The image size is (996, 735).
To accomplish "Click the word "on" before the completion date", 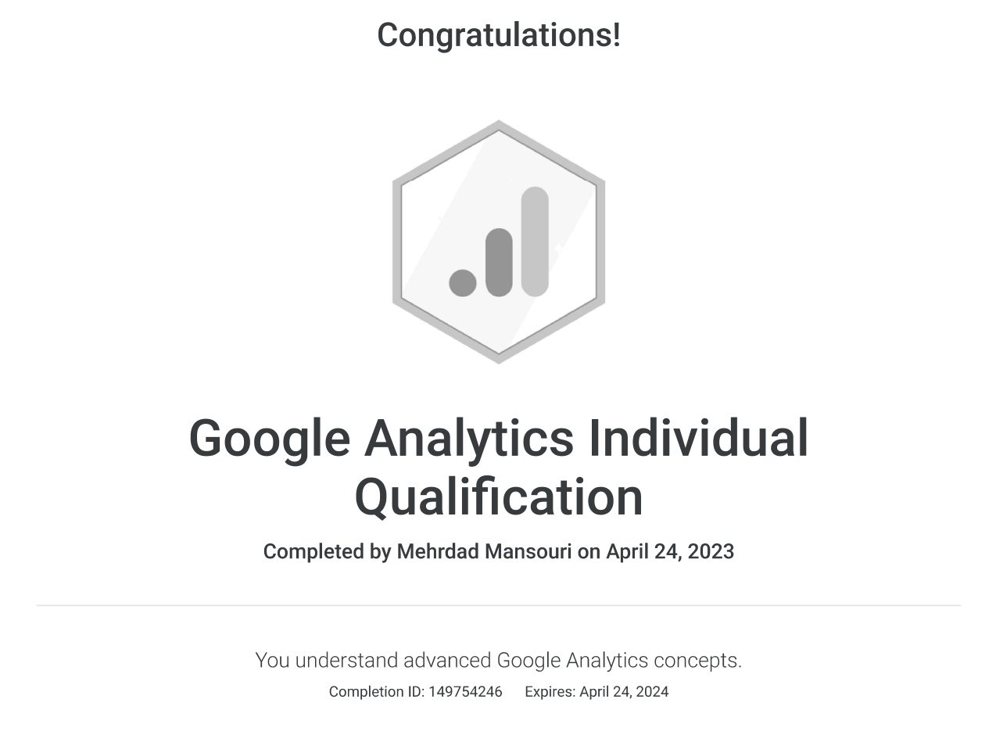I will (x=589, y=551).
